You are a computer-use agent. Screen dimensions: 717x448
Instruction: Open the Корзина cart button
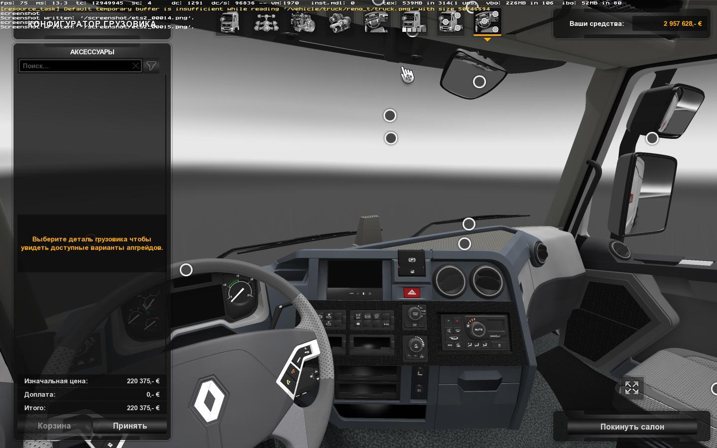pos(54,426)
